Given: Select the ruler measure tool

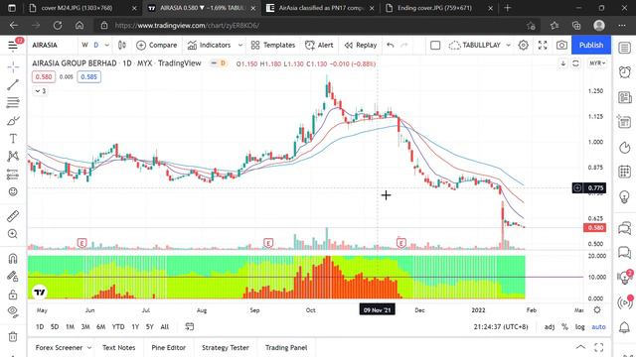Looking at the screenshot, I should click(13, 216).
